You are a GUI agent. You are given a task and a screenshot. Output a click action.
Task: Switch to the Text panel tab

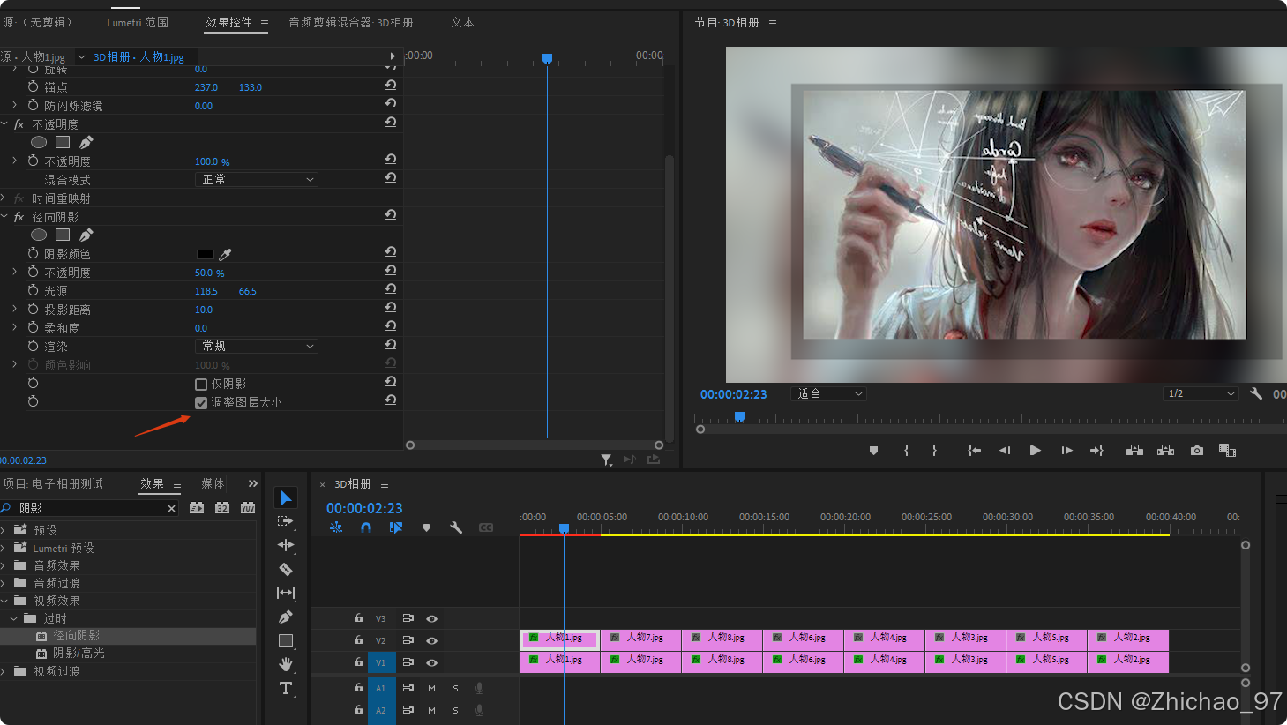(x=462, y=22)
